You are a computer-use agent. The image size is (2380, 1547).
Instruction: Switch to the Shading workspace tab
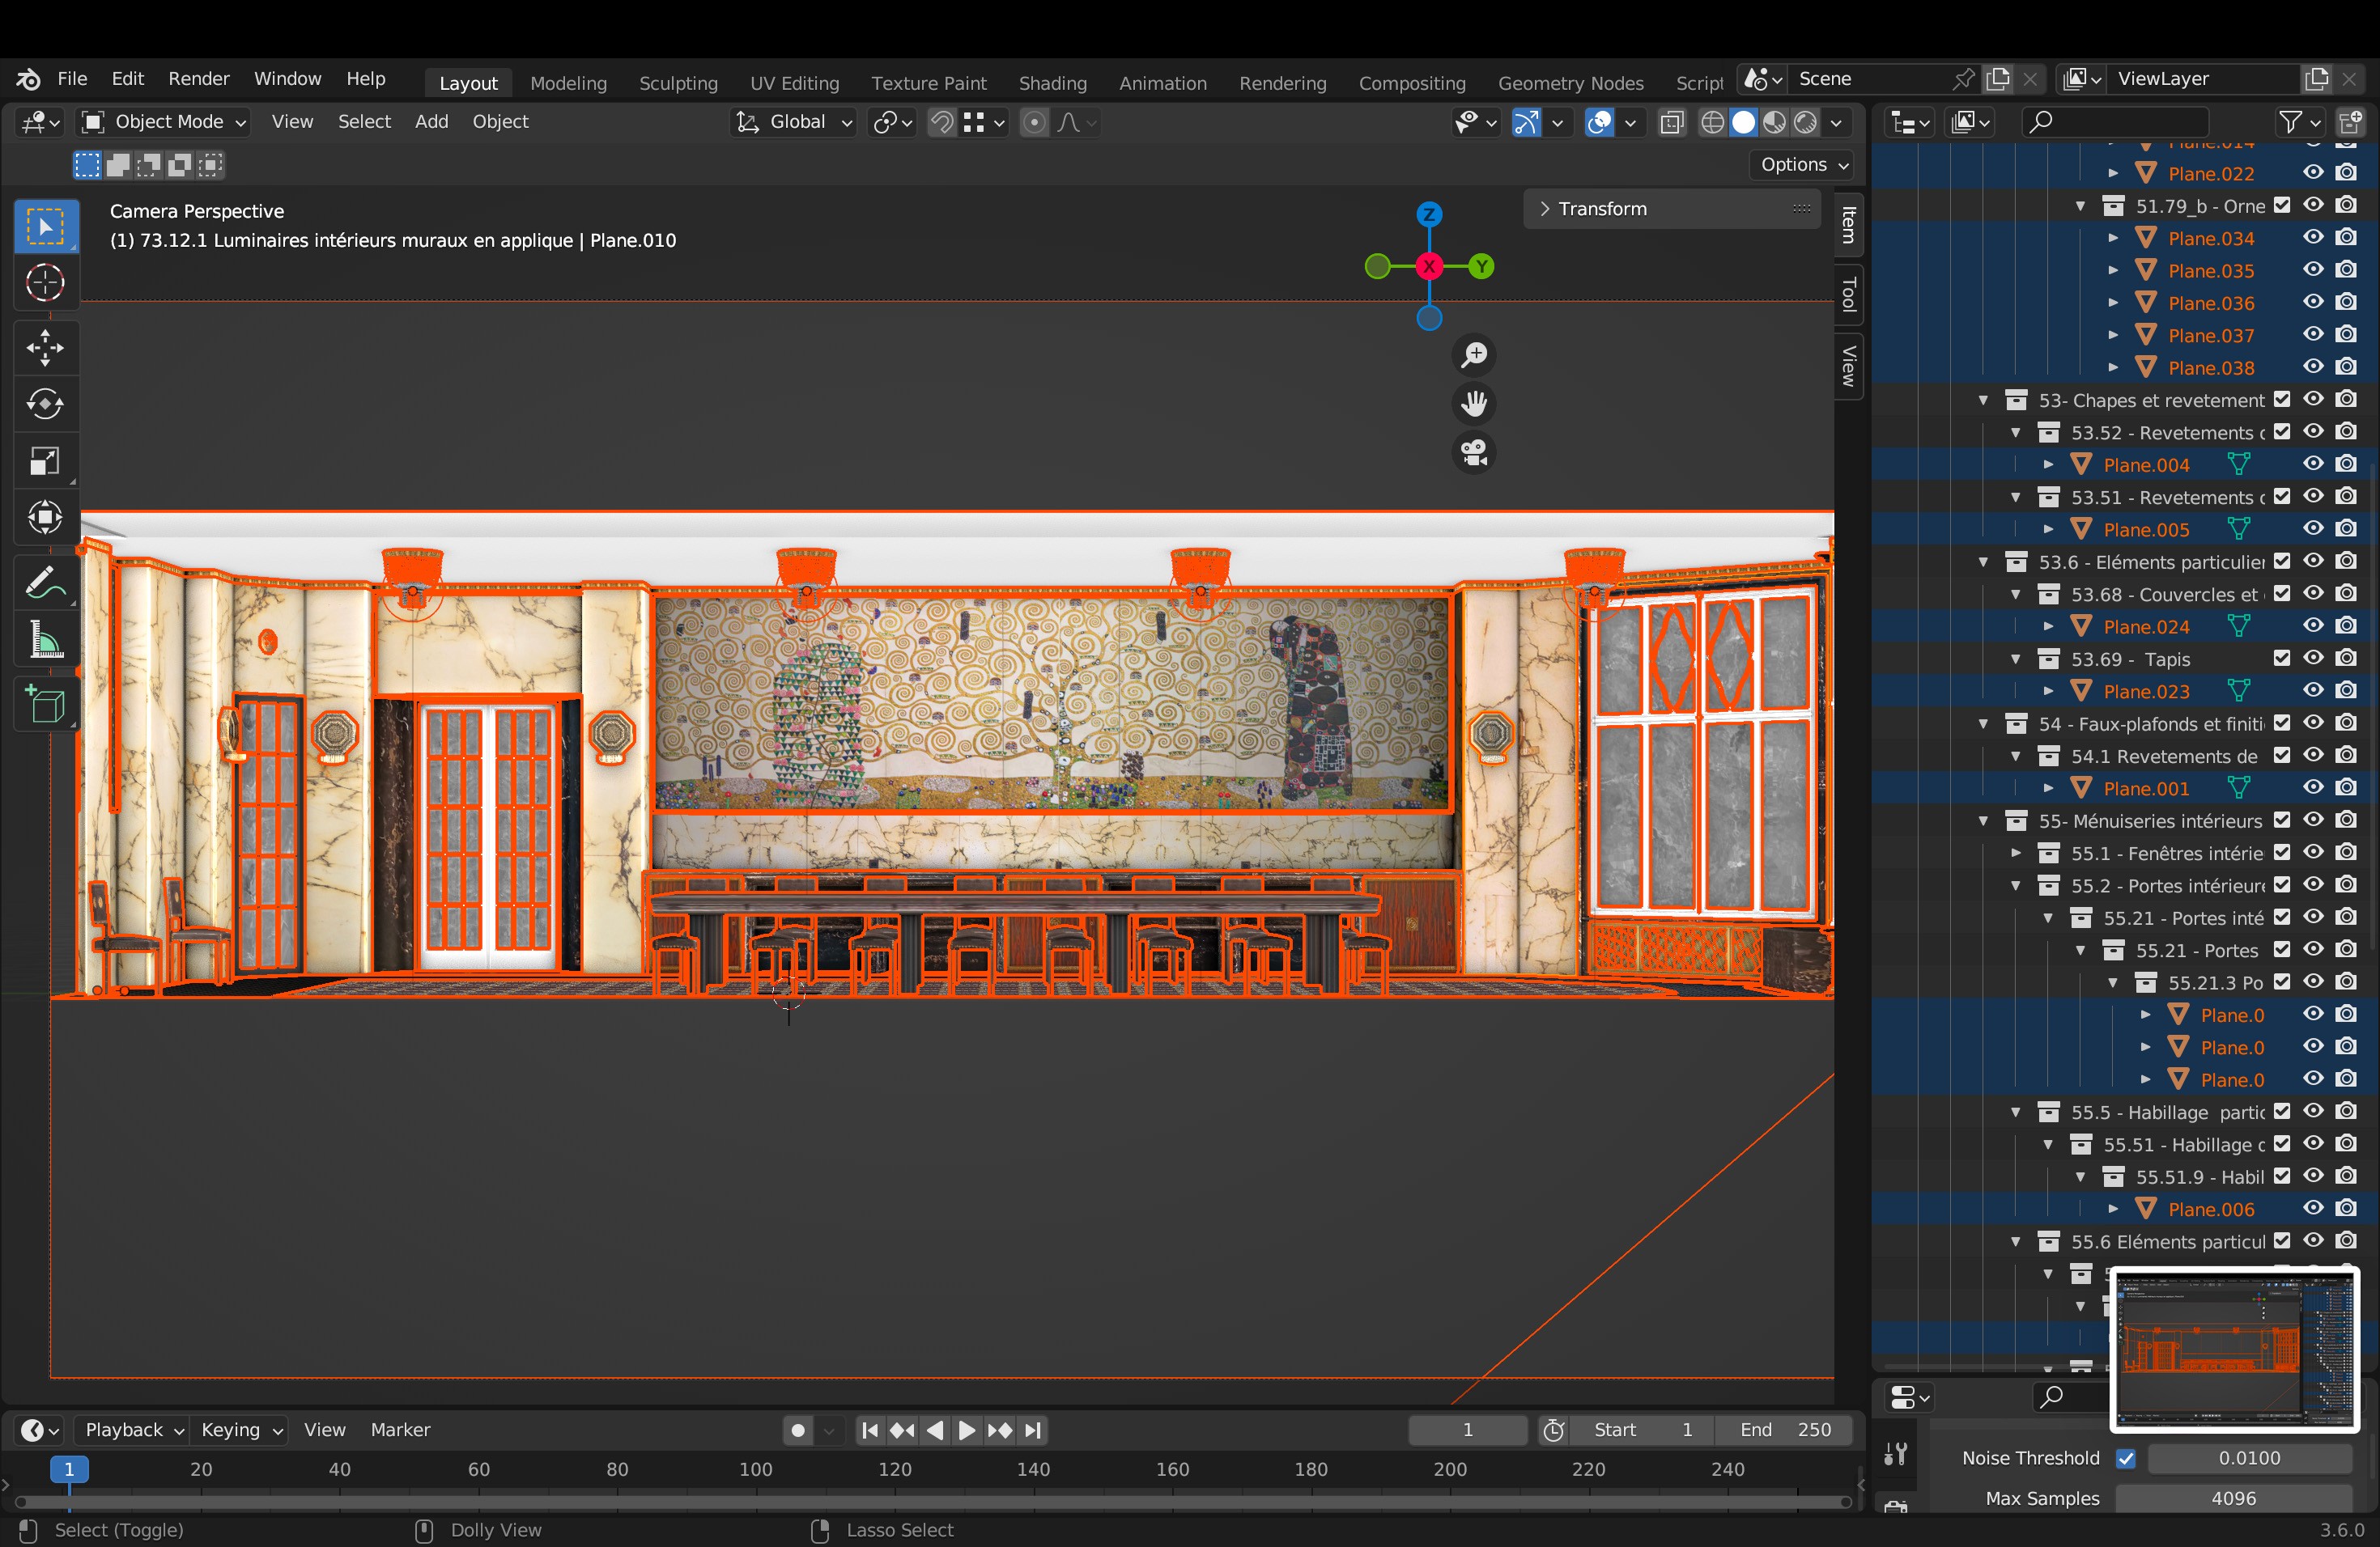(1052, 83)
